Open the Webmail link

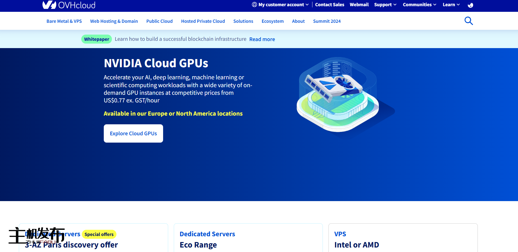point(359,5)
